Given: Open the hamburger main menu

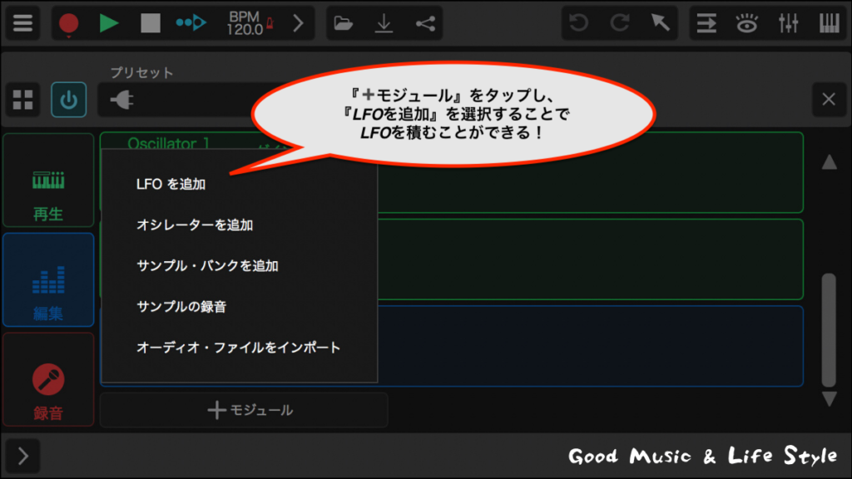Looking at the screenshot, I should pos(22,23).
